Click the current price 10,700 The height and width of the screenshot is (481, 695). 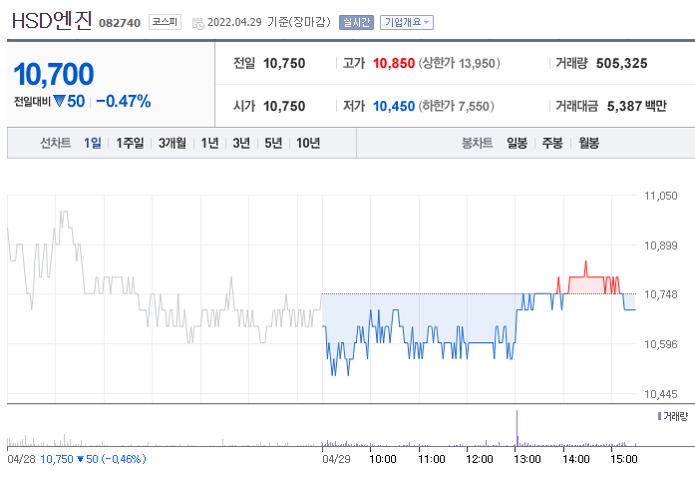coord(54,74)
